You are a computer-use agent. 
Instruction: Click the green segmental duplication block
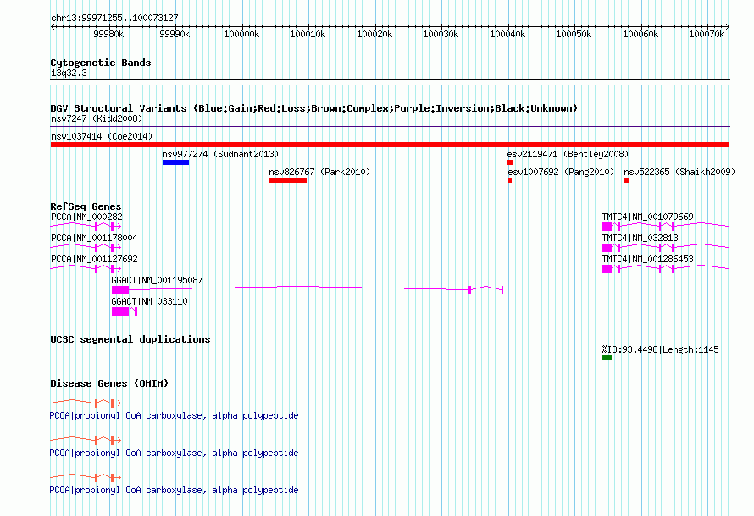tap(607, 358)
